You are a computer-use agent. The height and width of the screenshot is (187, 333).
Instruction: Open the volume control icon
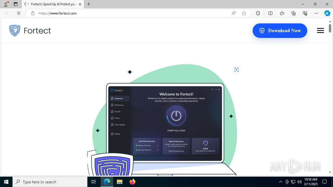[x=299, y=182]
